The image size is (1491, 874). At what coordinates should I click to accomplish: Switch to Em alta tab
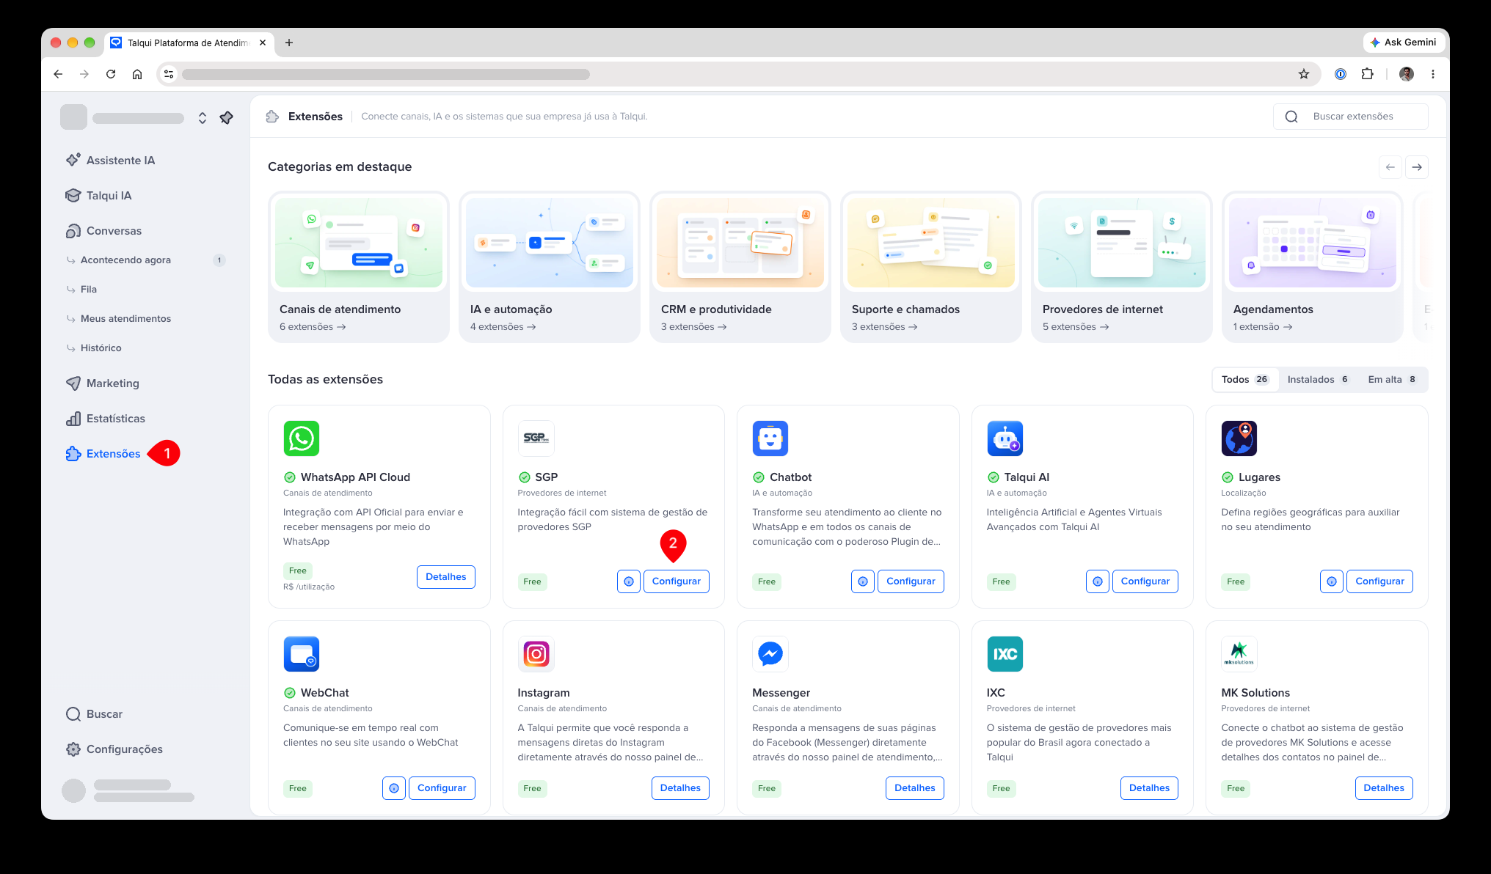click(1392, 379)
